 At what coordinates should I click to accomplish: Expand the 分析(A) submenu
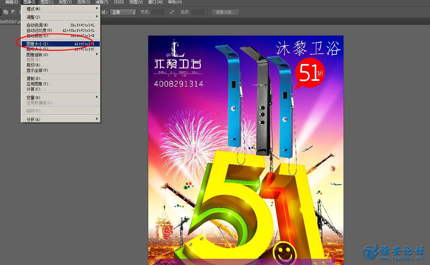pyautogui.click(x=61, y=119)
